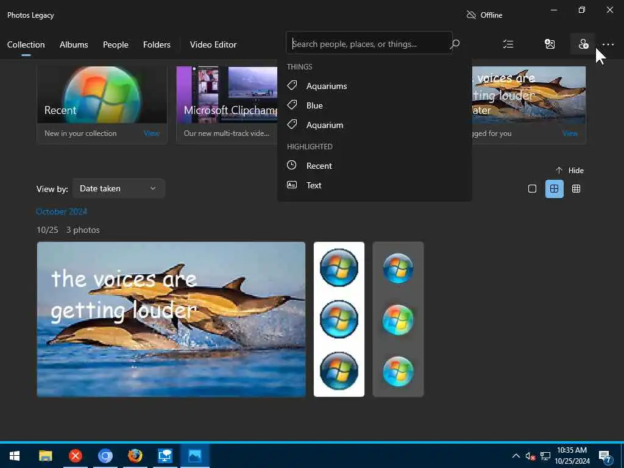Click the Hide up-arrow icon
The height and width of the screenshot is (468, 624).
coord(559,171)
